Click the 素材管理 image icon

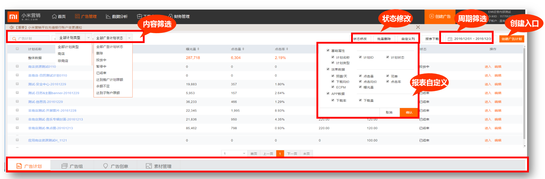tap(149, 166)
